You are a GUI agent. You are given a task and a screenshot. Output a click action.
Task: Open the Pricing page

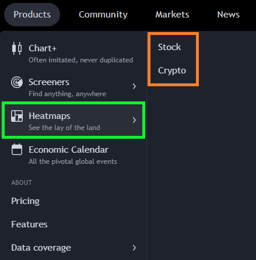pyautogui.click(x=25, y=201)
